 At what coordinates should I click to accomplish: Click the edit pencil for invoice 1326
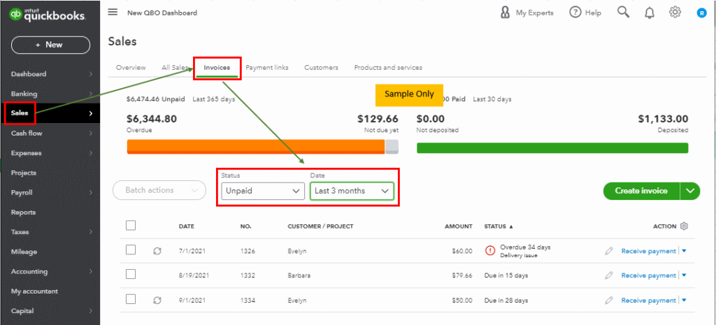coord(609,251)
